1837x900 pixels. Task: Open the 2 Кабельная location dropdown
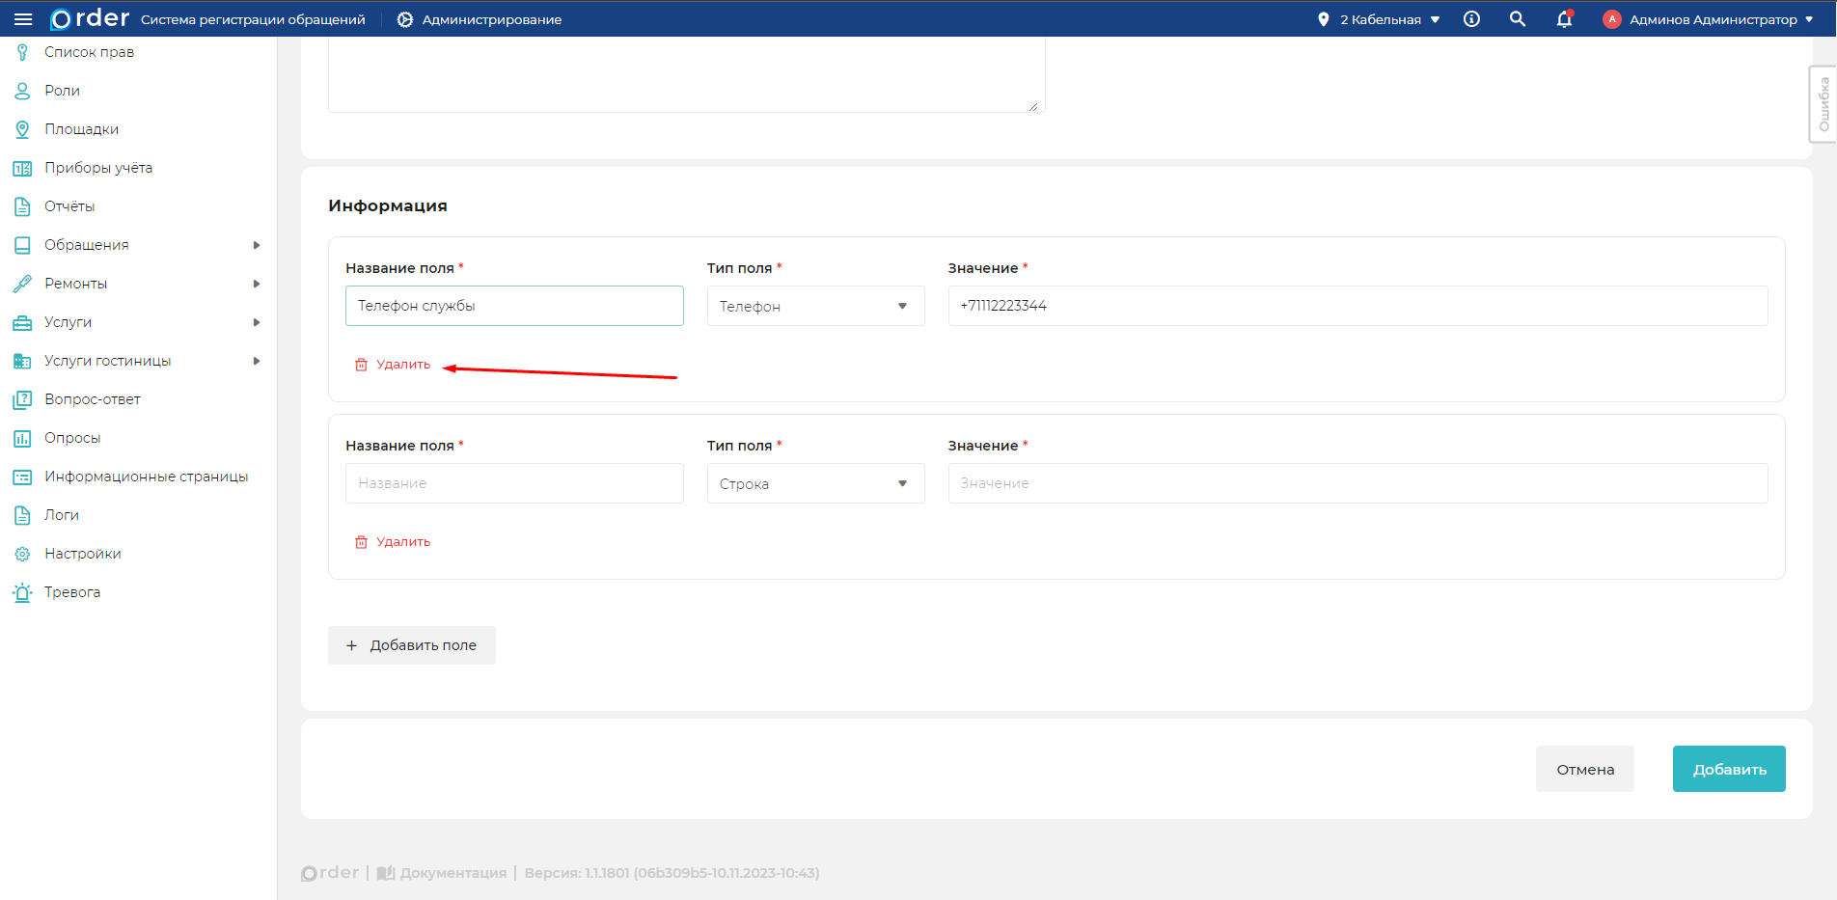click(1380, 19)
